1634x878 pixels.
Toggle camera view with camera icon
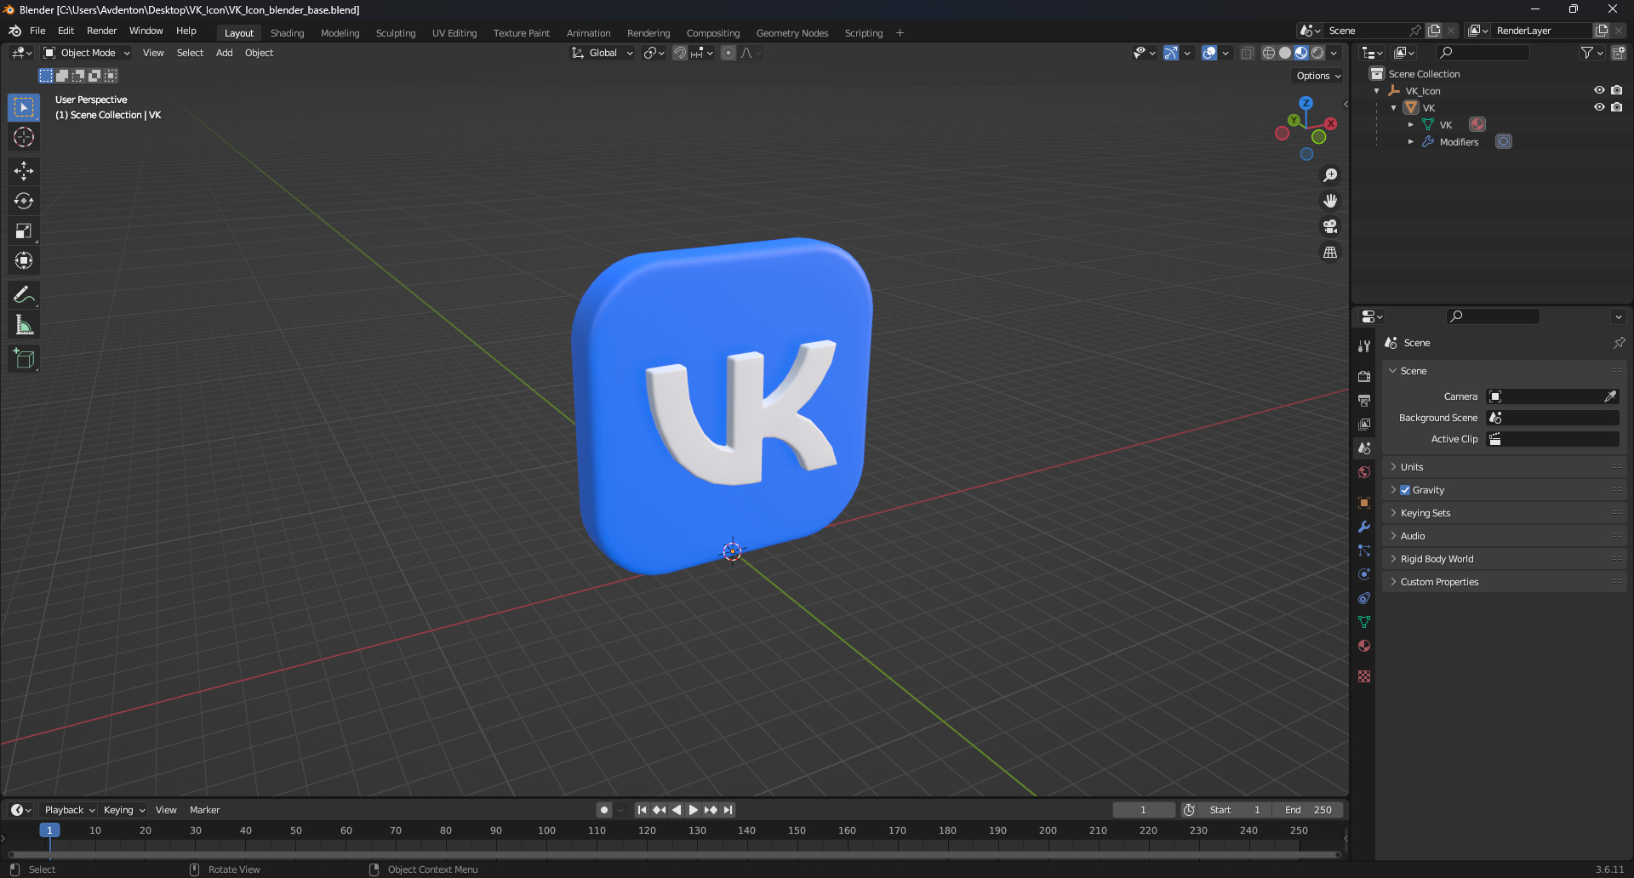tap(1330, 226)
